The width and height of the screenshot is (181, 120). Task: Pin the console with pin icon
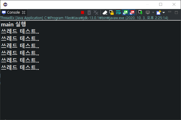pyautogui.click(x=140, y=12)
